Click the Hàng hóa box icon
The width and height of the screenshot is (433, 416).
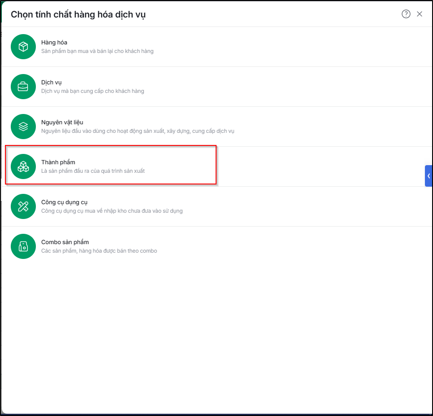(x=23, y=47)
